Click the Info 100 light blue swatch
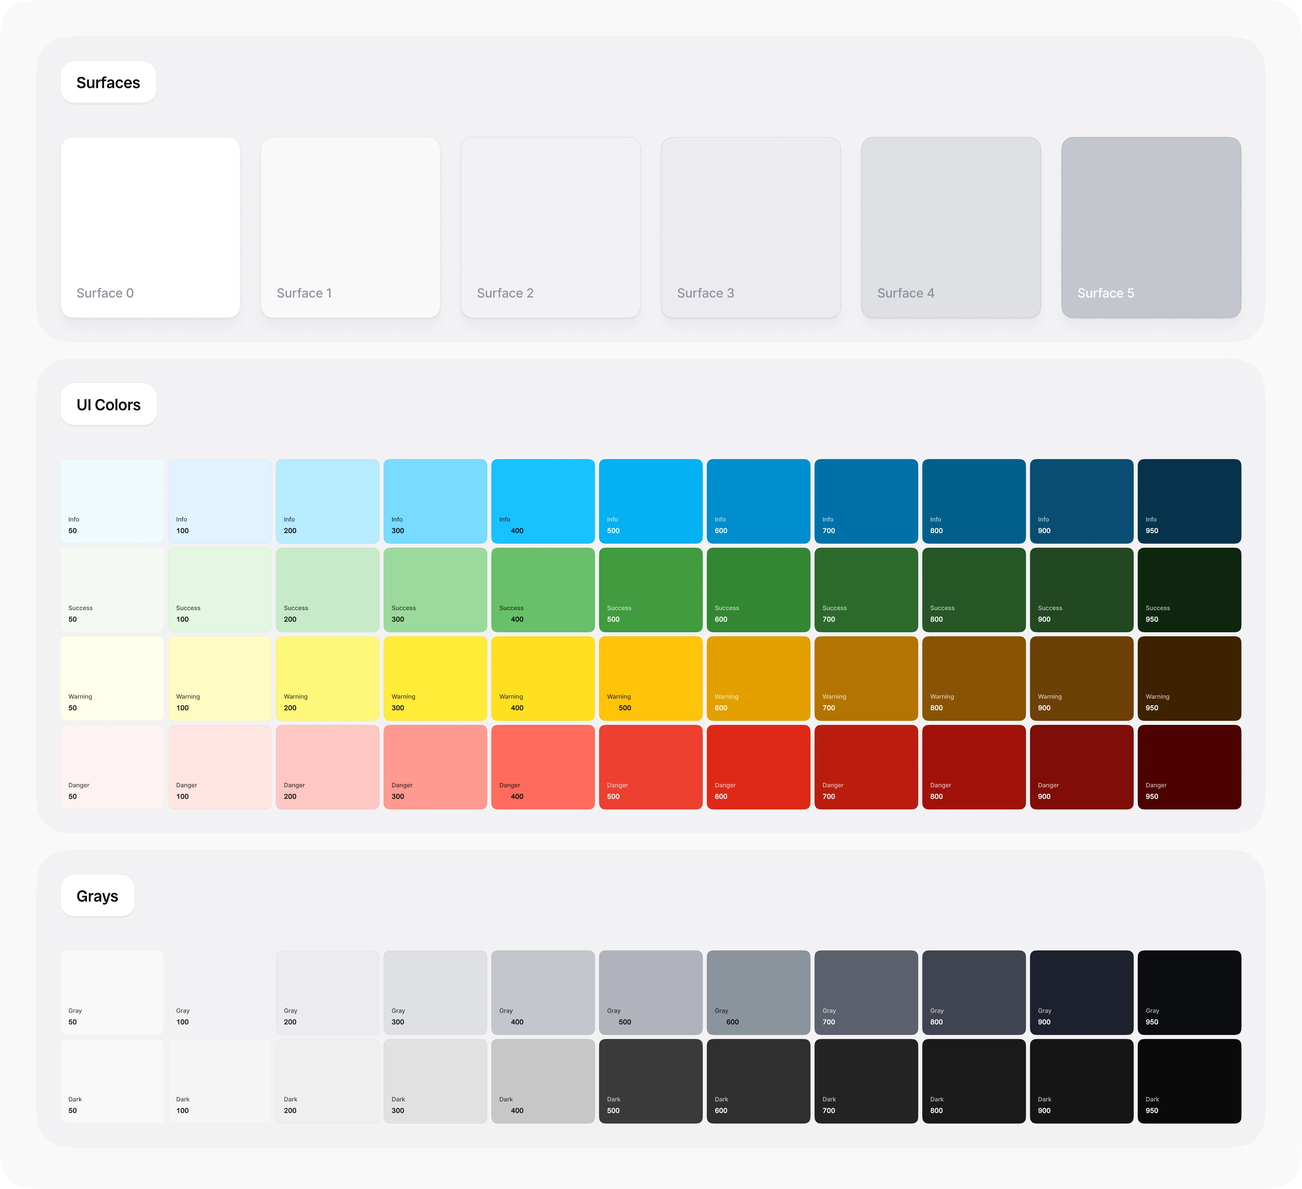 click(220, 501)
